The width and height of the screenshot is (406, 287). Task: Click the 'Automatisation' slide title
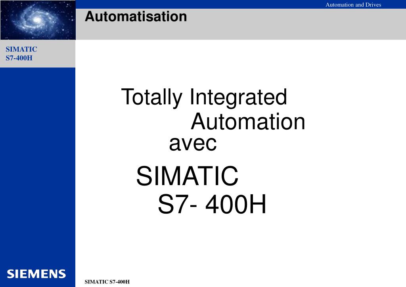pyautogui.click(x=136, y=17)
